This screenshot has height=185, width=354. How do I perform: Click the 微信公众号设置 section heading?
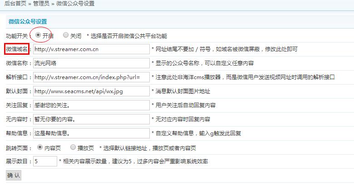(x=28, y=22)
